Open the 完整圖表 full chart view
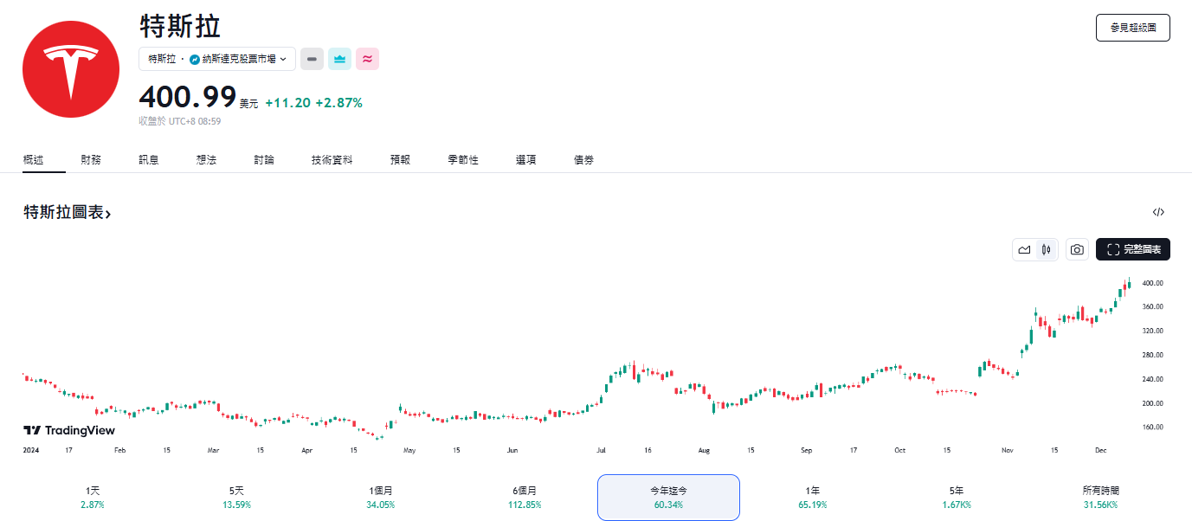Viewport: 1192px width, 521px height. 1133,249
